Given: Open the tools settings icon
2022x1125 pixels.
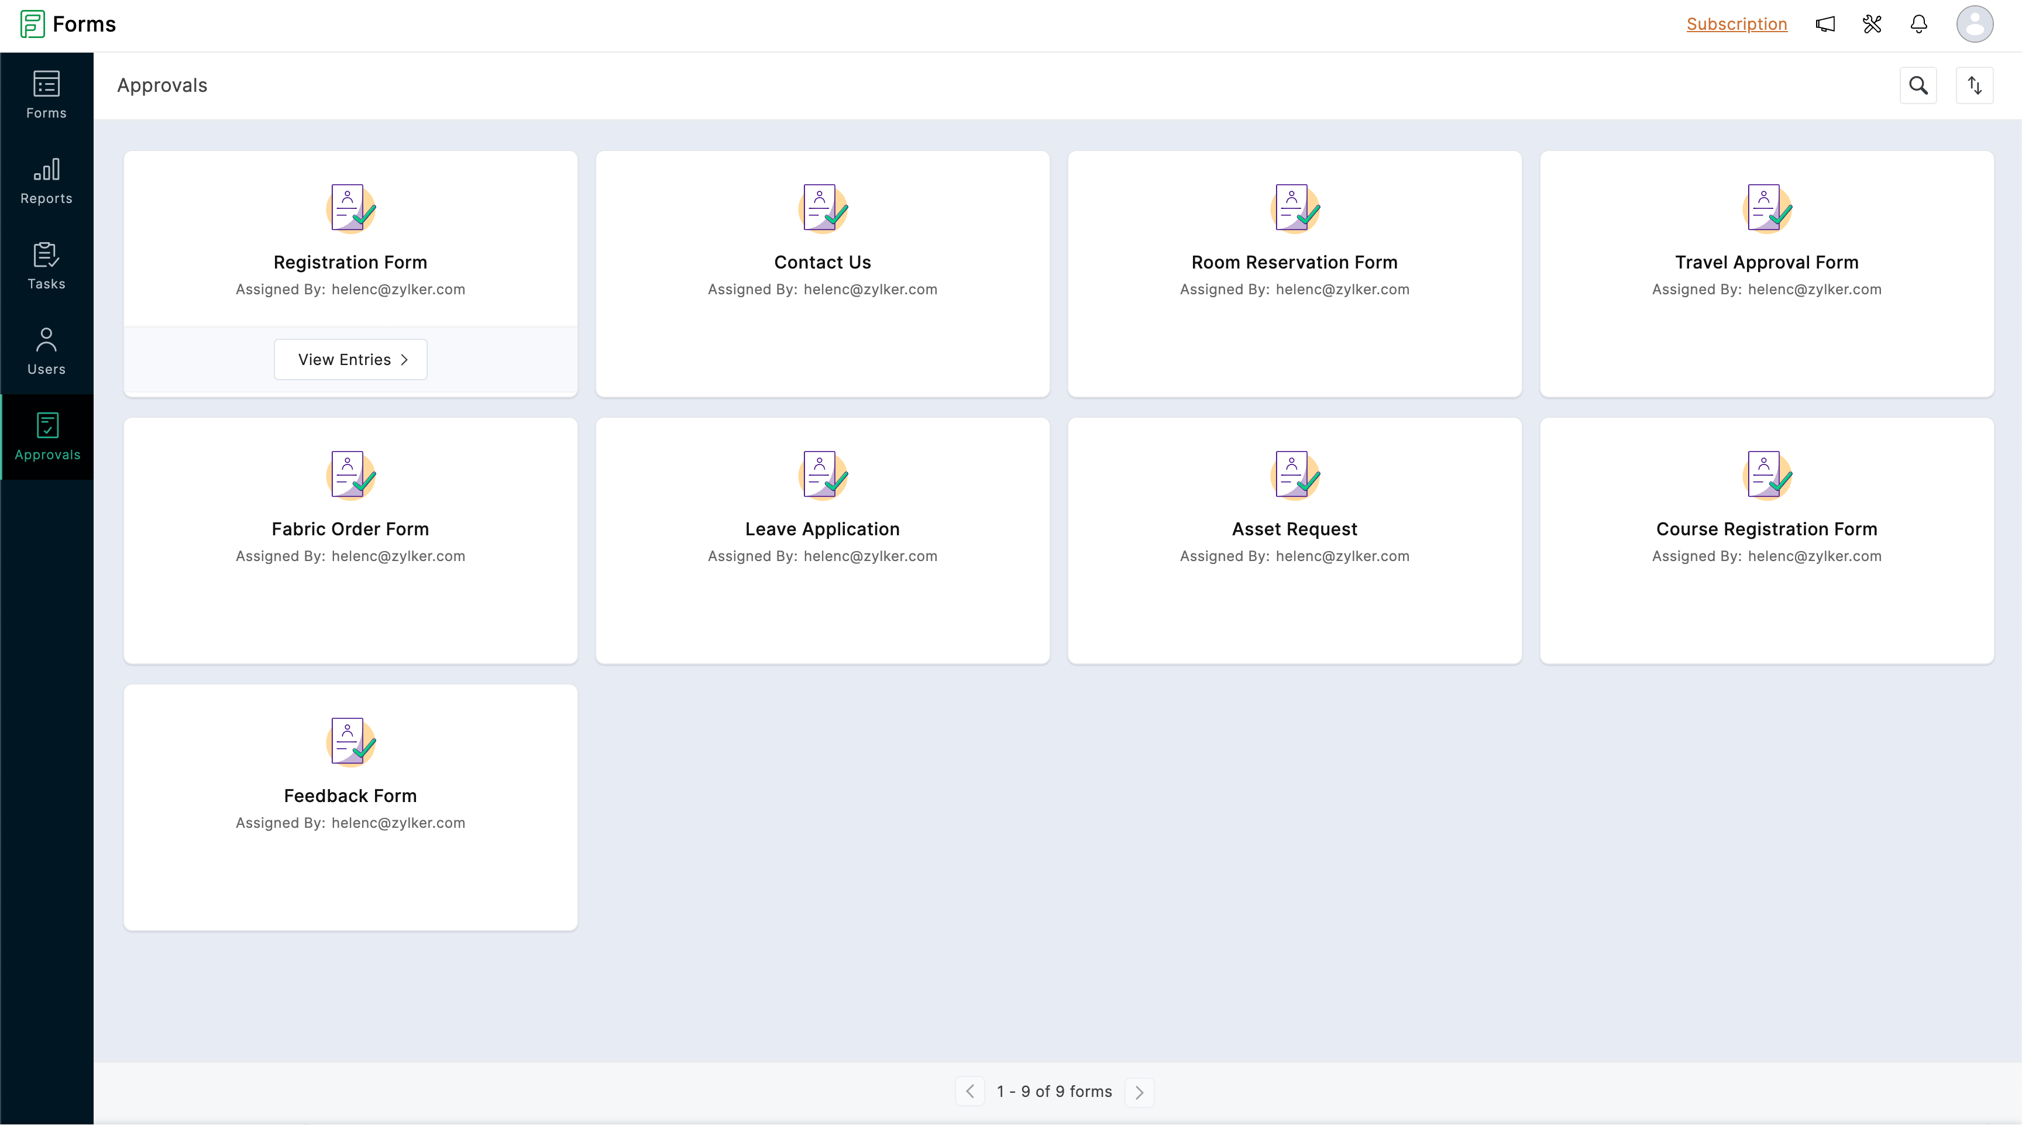Looking at the screenshot, I should click(1872, 25).
